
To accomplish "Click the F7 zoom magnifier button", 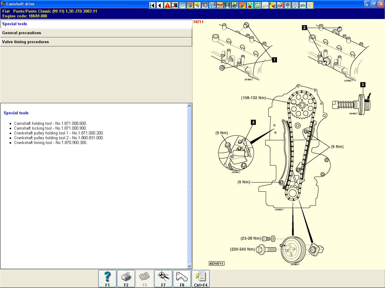I will click(x=163, y=279).
